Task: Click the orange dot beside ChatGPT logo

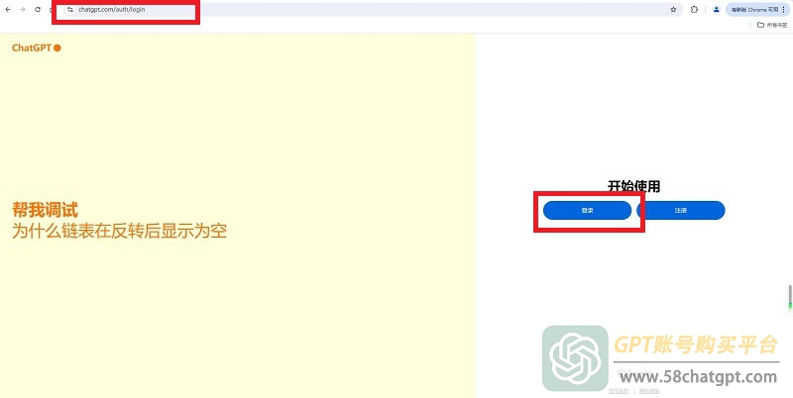Action: tap(57, 48)
